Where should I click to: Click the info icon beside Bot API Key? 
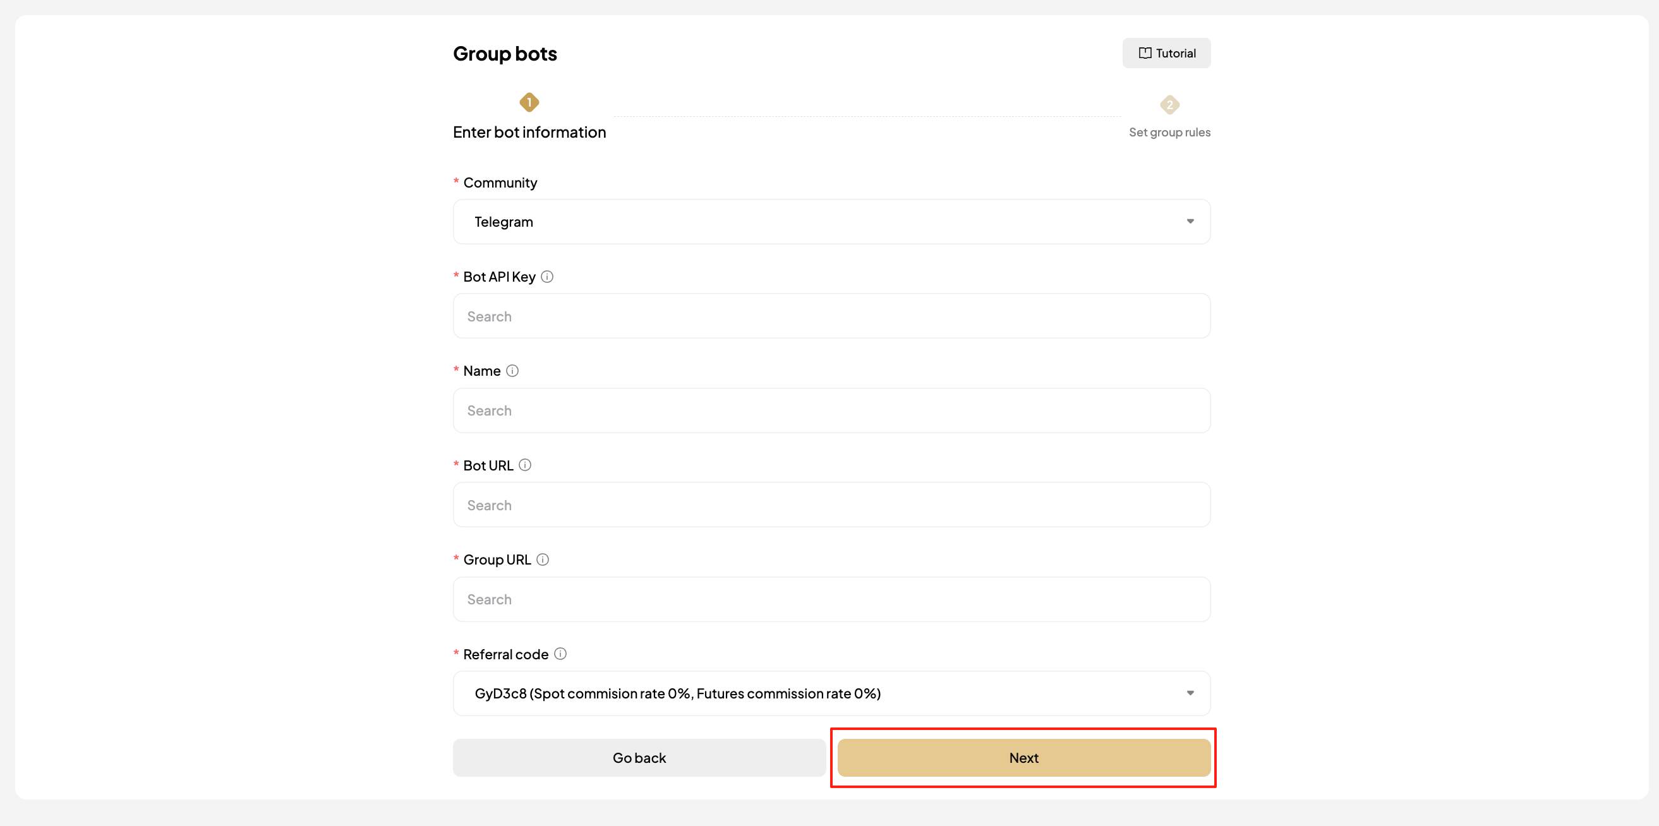(x=546, y=277)
